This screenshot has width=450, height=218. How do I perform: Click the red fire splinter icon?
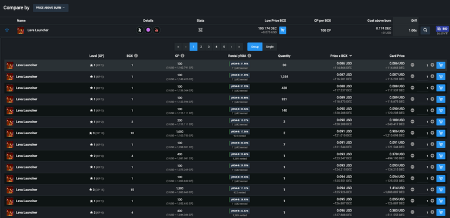(156, 30)
